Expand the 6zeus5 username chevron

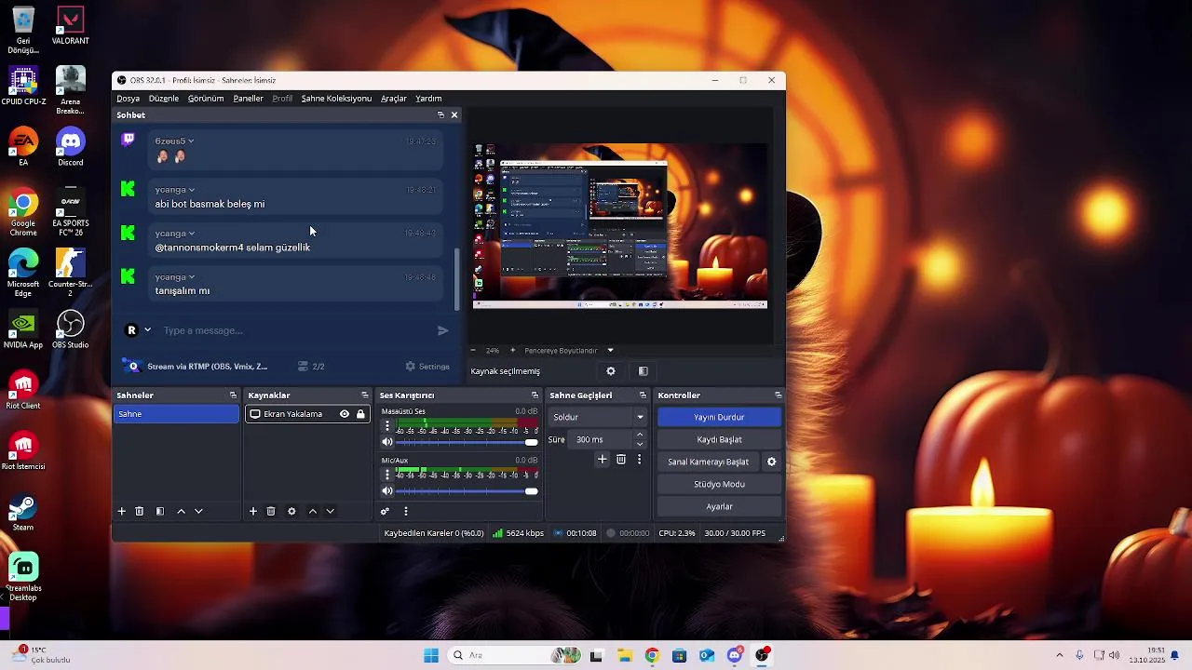191,141
